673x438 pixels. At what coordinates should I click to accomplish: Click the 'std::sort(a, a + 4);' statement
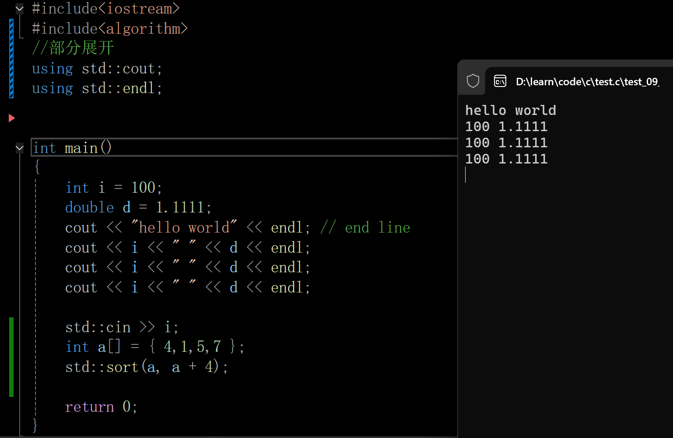[147, 367]
